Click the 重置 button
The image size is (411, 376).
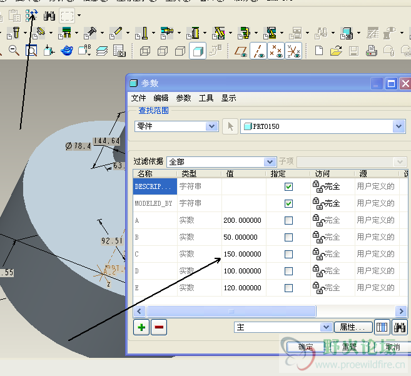(350, 347)
